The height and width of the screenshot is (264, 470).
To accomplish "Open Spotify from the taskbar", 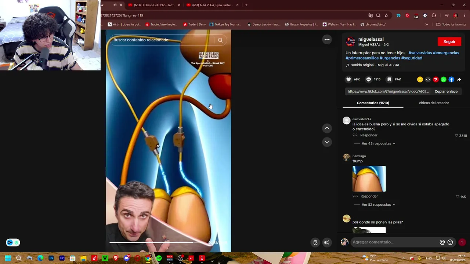I will 159,258.
